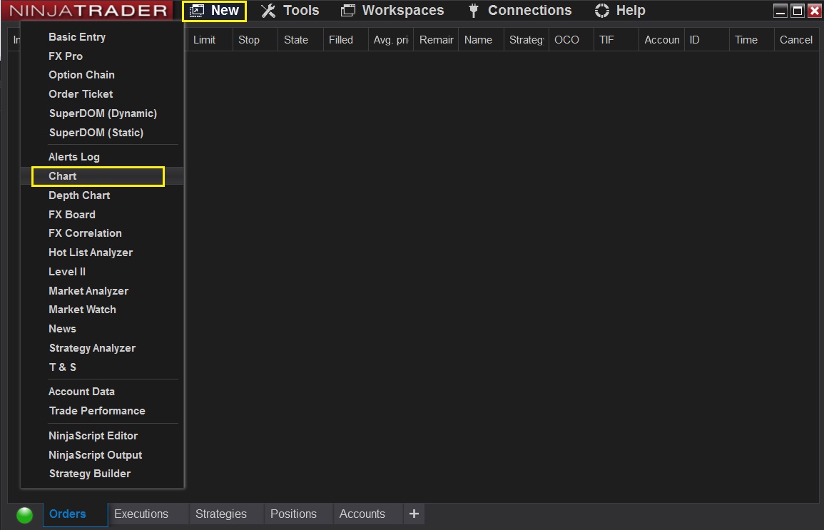Open the New menu
Image resolution: width=824 pixels, height=530 pixels.
point(215,11)
